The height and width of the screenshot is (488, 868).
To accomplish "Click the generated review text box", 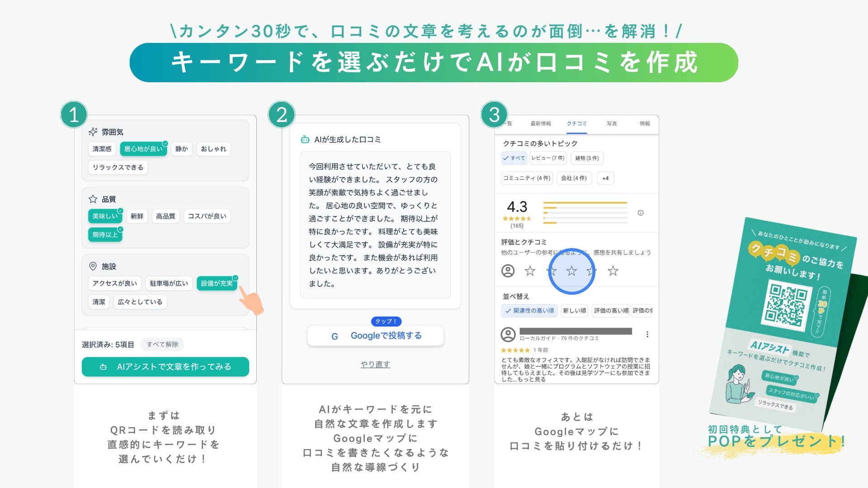I will tap(375, 225).
